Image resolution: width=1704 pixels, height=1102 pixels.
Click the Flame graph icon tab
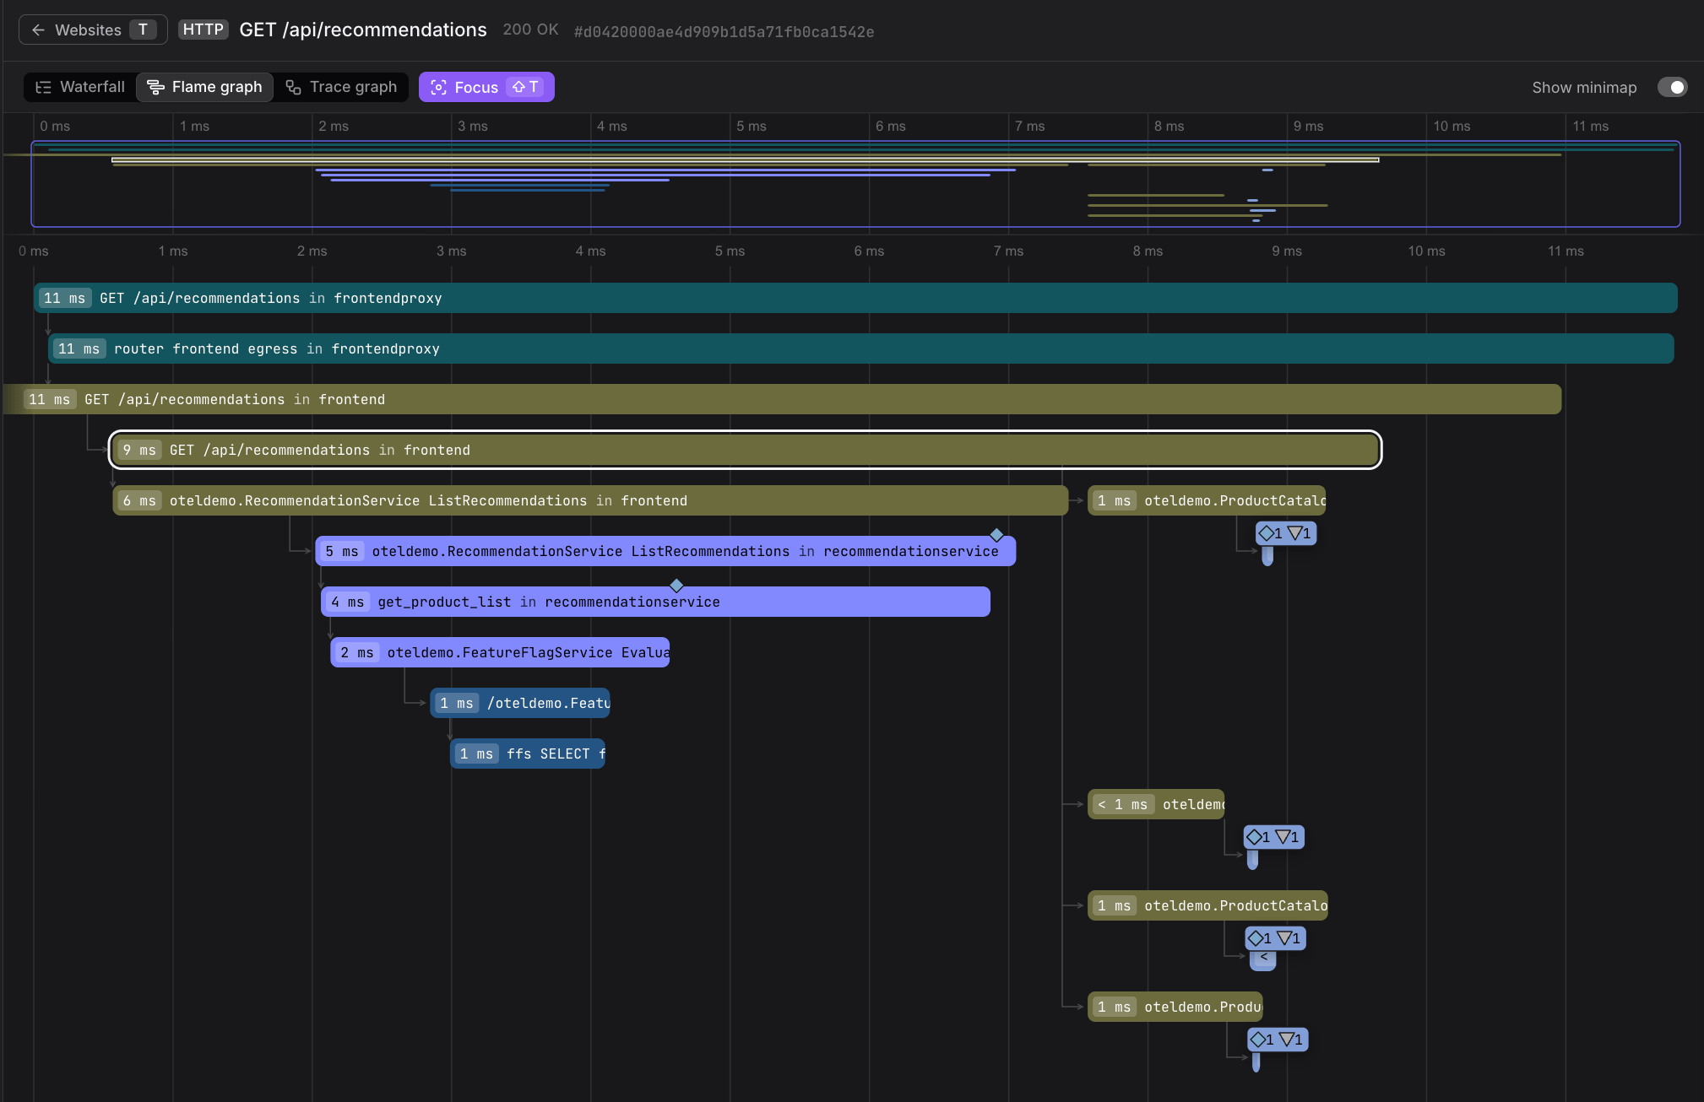point(204,87)
